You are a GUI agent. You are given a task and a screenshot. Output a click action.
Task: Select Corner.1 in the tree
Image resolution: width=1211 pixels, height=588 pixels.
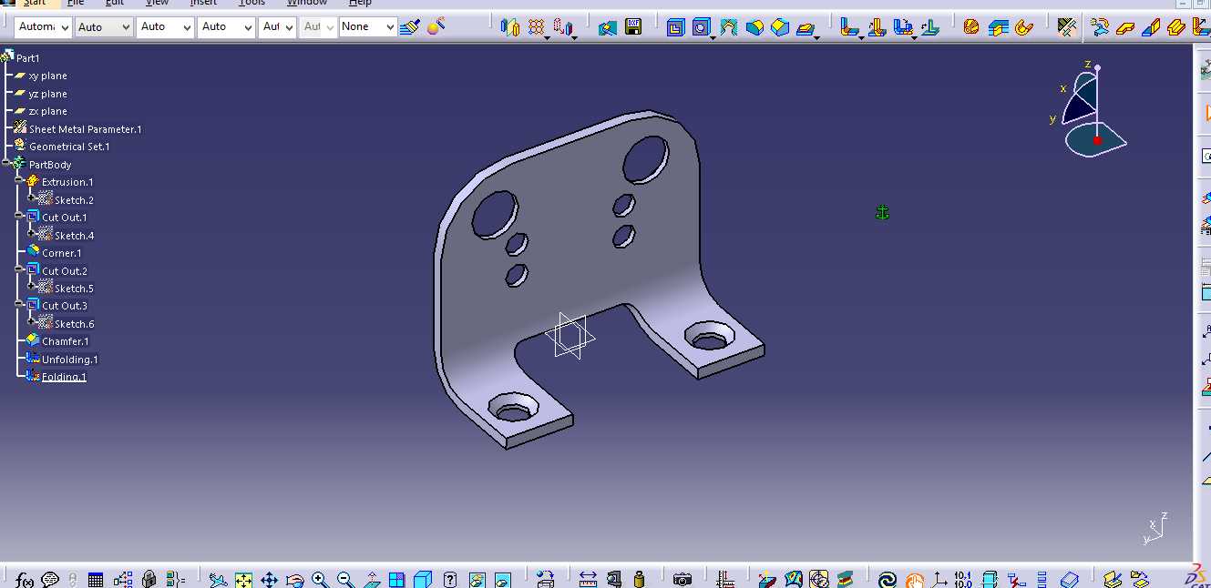61,253
